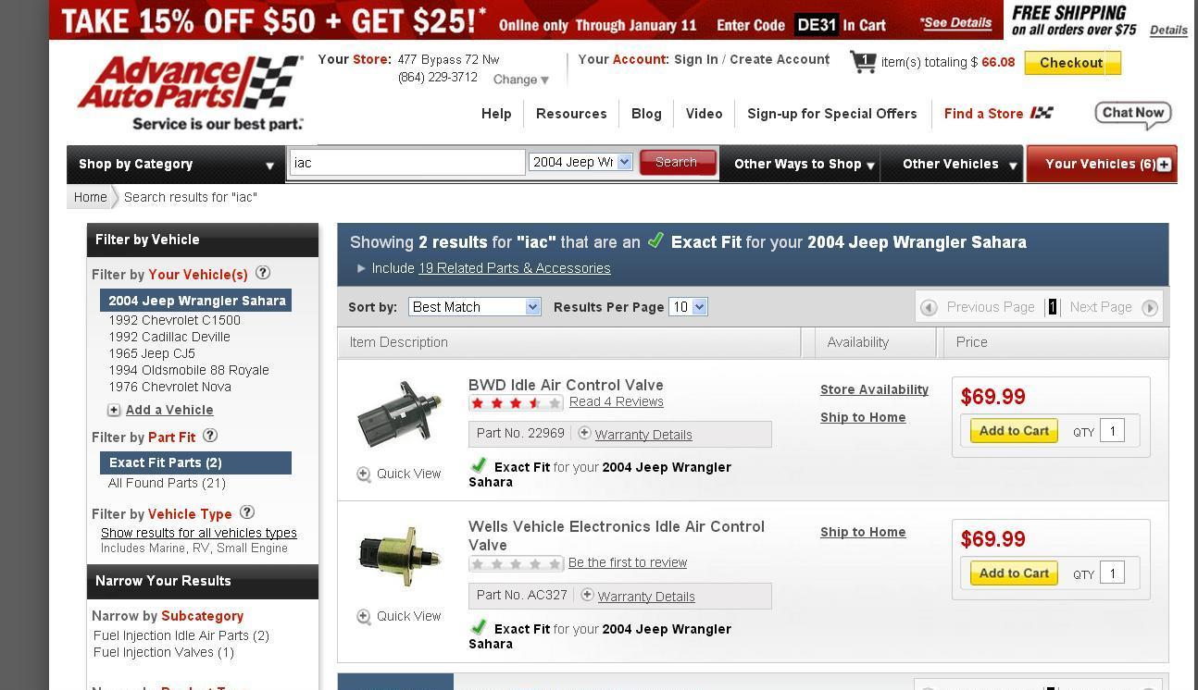This screenshot has width=1198, height=690.
Task: Select 1965 Jeep CJ5 vehicle filter
Action: pos(152,353)
